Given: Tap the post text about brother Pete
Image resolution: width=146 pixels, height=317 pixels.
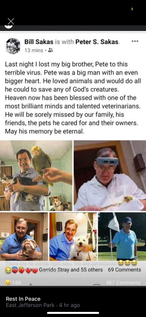Looking at the screenshot, I should pos(73,98).
